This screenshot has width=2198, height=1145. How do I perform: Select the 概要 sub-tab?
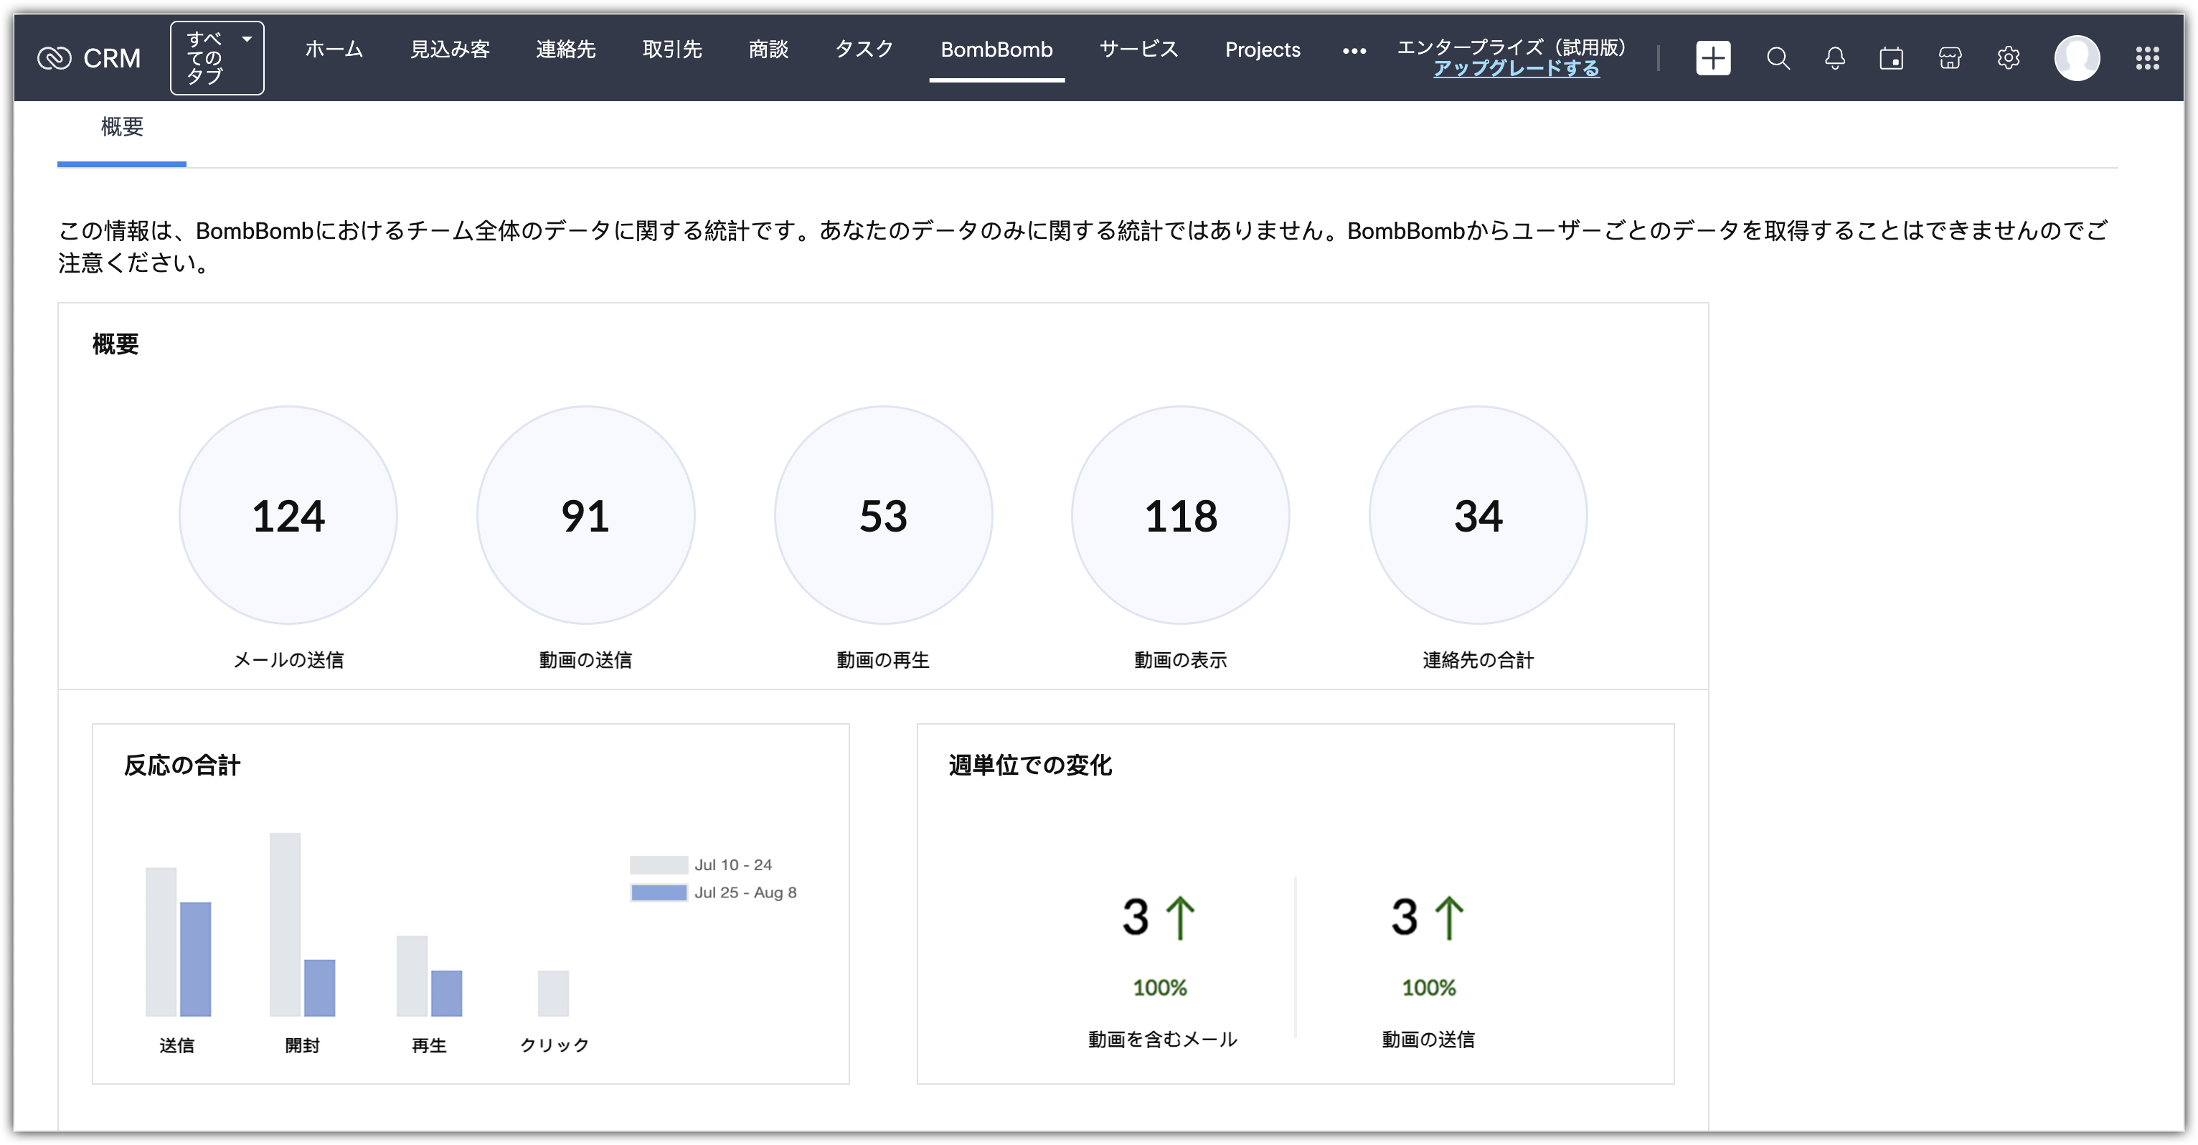coord(122,127)
